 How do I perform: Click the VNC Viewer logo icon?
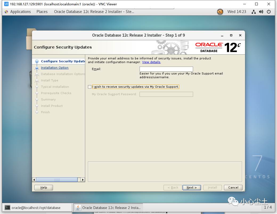6,4
